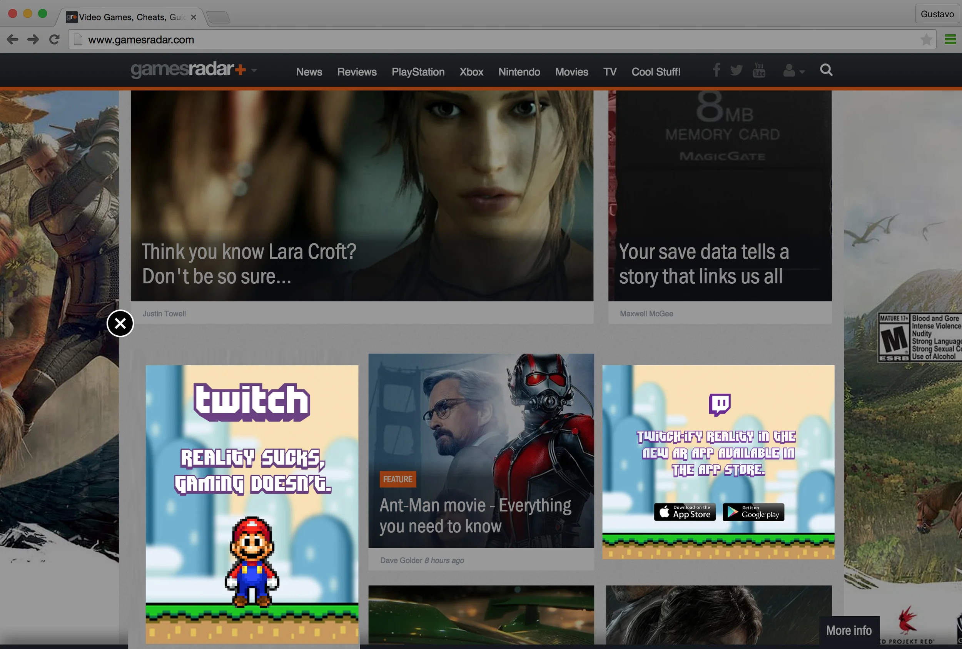Screen dimensions: 962x649
Task: Open the Reviews menu item
Action: pos(357,72)
